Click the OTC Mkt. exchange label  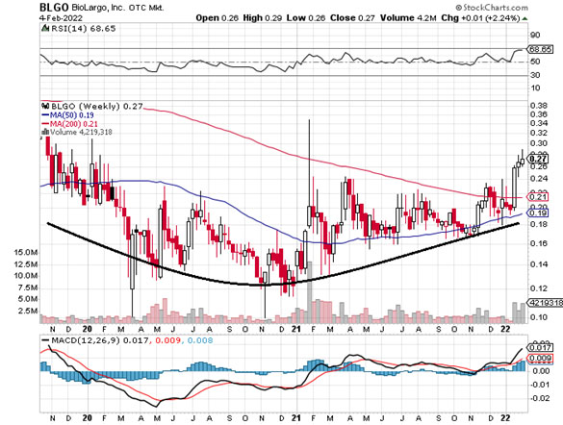point(146,8)
